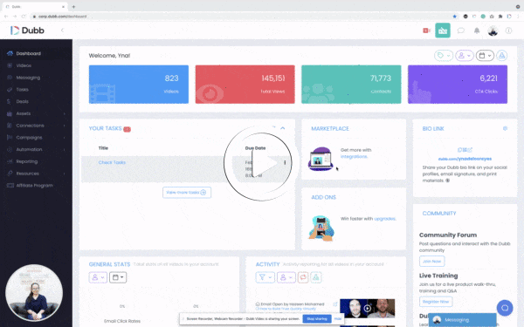The height and width of the screenshot is (327, 524).
Task: Open the round chat widget icon
Action: (x=505, y=308)
